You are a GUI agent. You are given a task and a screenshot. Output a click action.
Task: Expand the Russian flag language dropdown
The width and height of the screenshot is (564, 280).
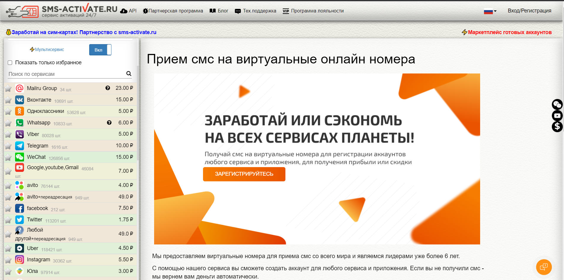click(x=490, y=11)
